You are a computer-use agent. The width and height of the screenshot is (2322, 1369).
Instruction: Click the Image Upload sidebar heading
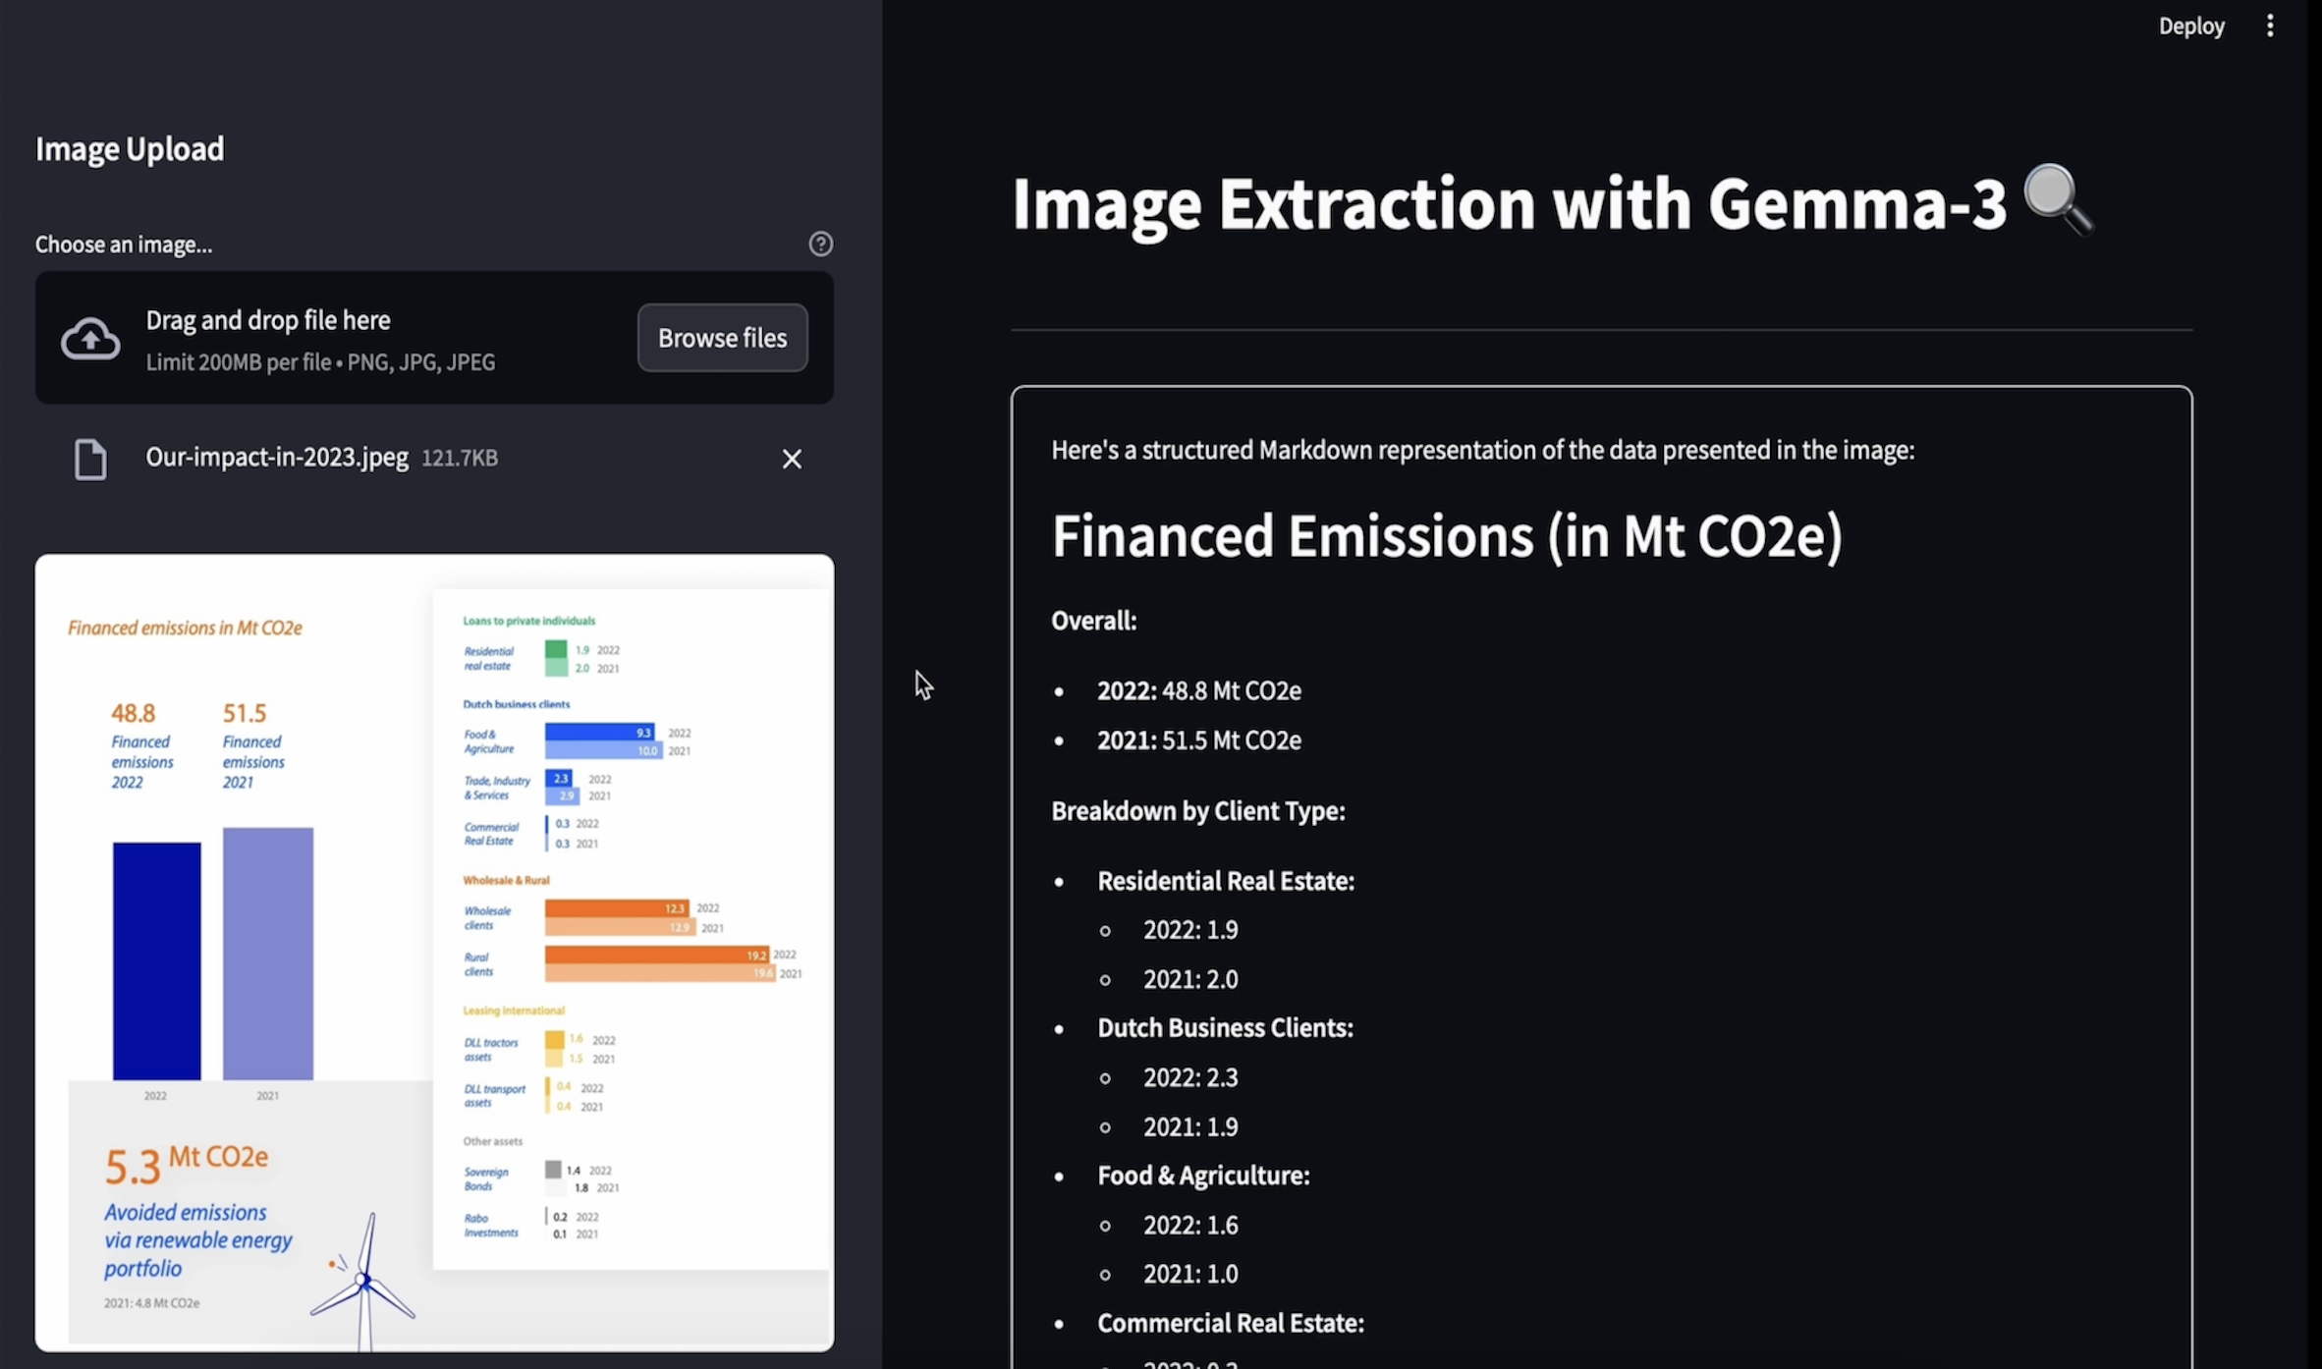(130, 149)
